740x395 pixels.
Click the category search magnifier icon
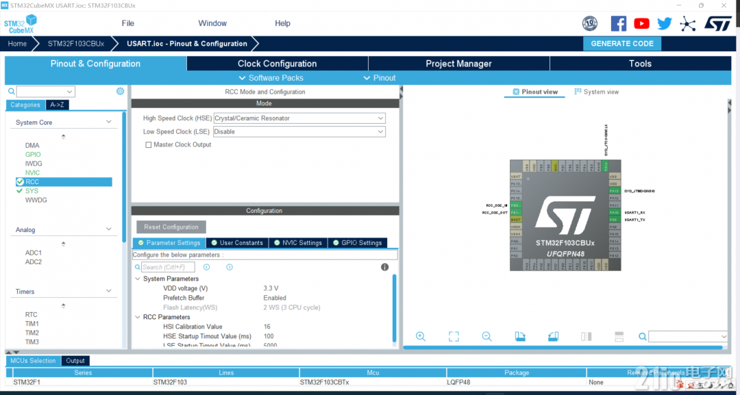coord(12,91)
